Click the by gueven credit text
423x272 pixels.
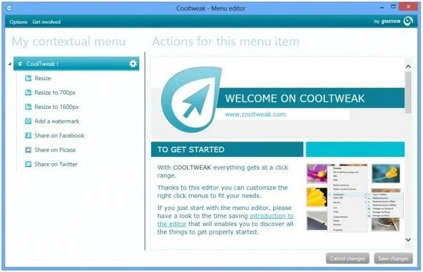coord(387,21)
